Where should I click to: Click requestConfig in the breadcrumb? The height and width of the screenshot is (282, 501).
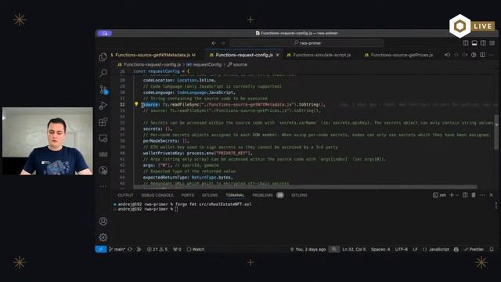tap(204, 64)
